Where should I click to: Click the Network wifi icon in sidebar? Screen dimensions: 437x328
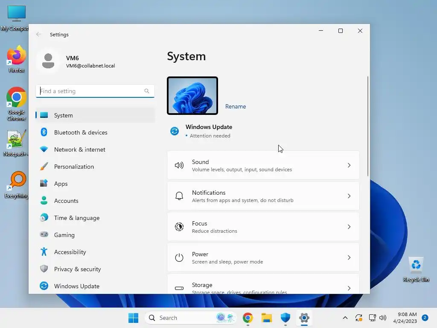(x=44, y=149)
